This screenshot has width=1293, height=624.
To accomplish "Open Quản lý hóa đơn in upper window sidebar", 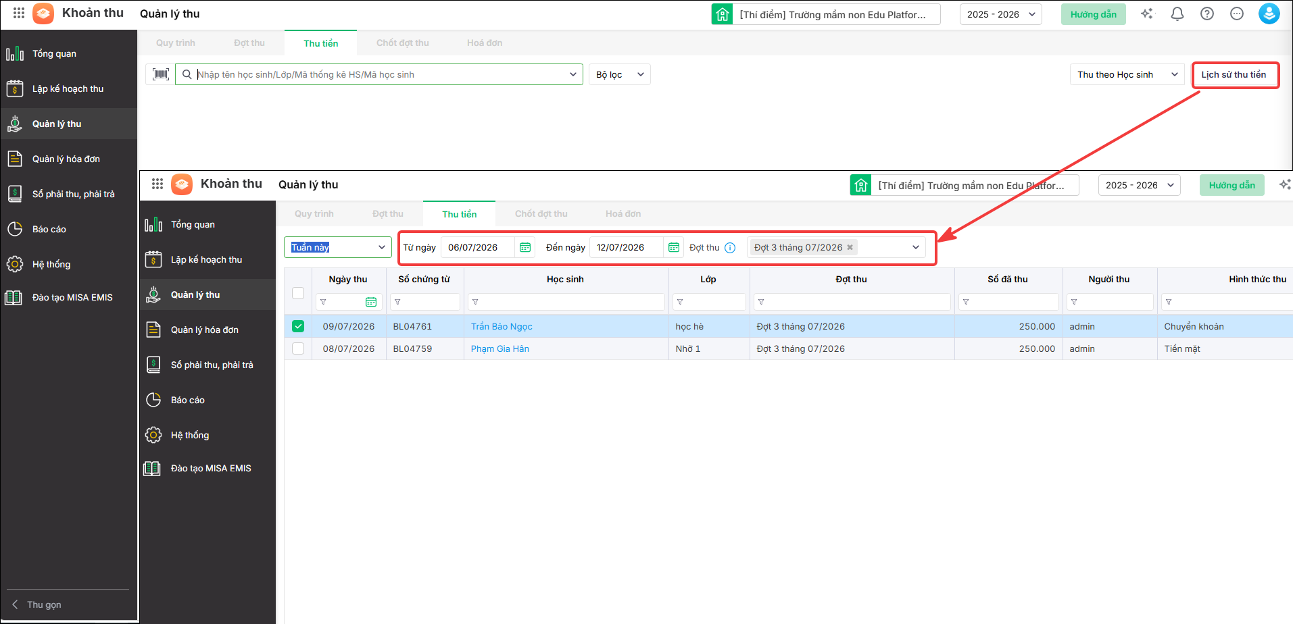I will click(x=69, y=159).
